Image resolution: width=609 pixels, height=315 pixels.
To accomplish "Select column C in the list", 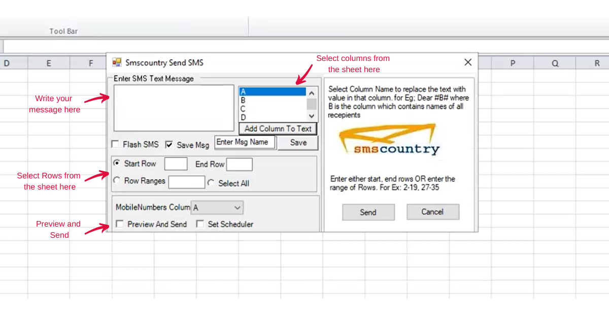I will (x=273, y=109).
